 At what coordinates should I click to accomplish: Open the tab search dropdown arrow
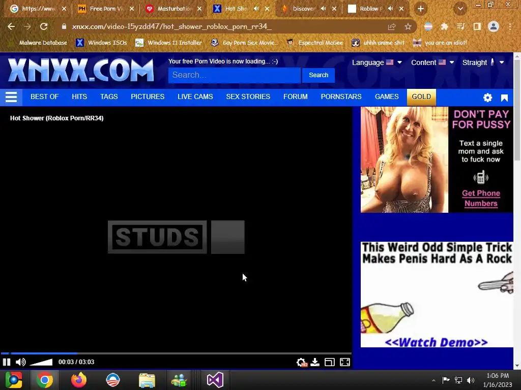coord(460,9)
